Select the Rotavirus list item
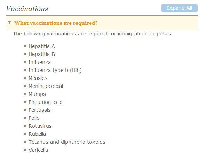The width and height of the screenshot is (200, 157). pyautogui.click(x=40, y=126)
